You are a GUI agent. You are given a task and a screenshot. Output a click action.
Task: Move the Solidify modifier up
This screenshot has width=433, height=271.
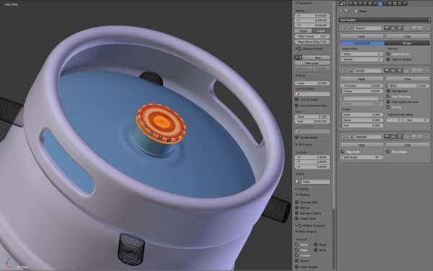[x=414, y=71]
